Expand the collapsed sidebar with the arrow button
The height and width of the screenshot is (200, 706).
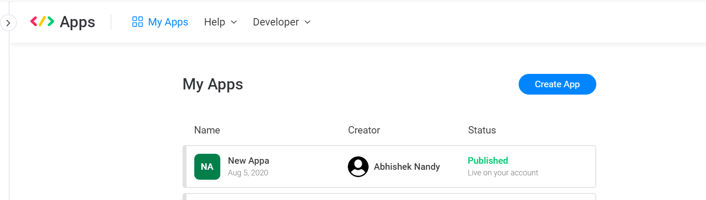tap(8, 23)
